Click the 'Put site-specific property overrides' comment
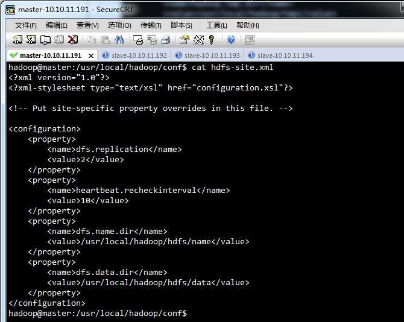404x322 pixels. click(151, 109)
